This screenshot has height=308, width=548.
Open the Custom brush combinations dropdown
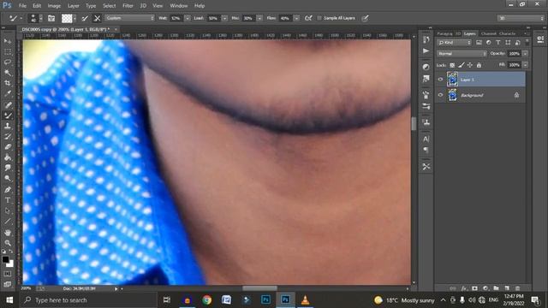point(129,18)
